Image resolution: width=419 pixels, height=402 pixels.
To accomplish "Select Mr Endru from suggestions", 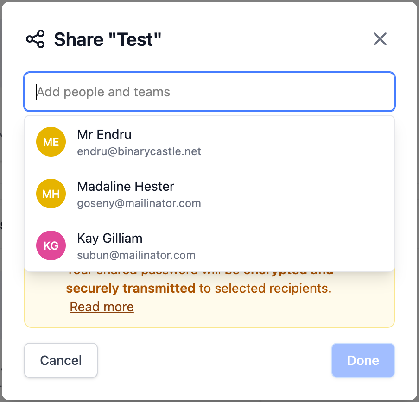I will click(104, 135).
